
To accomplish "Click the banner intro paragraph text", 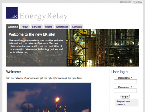I will point(36,46).
